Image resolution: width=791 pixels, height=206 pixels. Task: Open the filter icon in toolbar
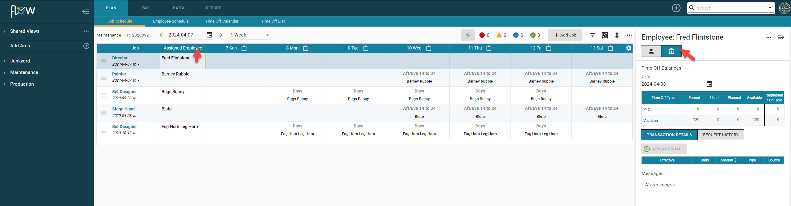point(592,35)
